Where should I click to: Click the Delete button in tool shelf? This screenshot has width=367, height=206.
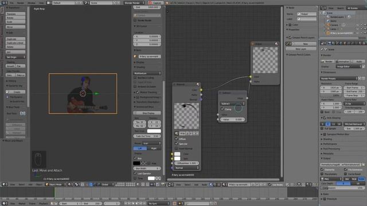click(15, 47)
